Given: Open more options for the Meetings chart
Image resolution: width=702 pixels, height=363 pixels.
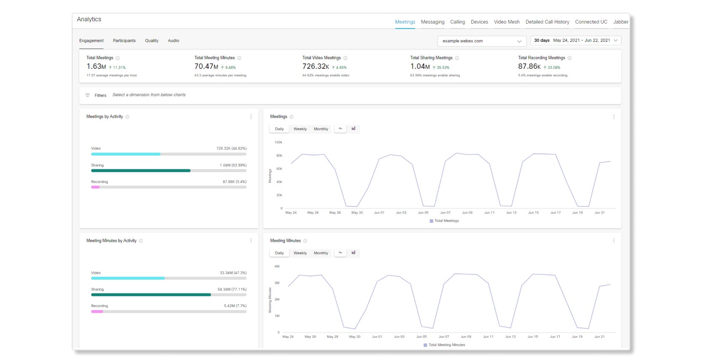Looking at the screenshot, I should (614, 117).
